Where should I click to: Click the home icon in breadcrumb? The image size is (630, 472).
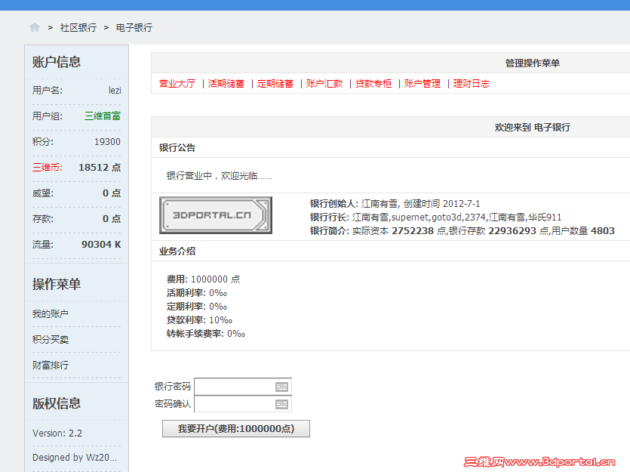tap(35, 27)
